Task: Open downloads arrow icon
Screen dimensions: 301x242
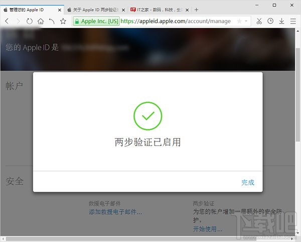Action: click(281, 21)
